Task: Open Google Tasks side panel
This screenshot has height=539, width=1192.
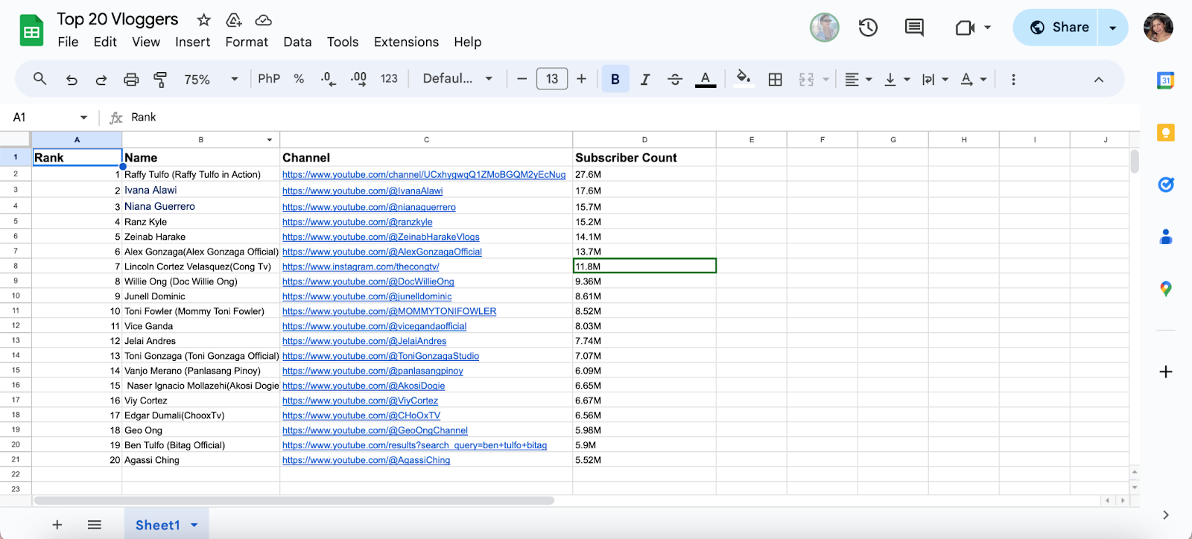Action: (x=1166, y=185)
